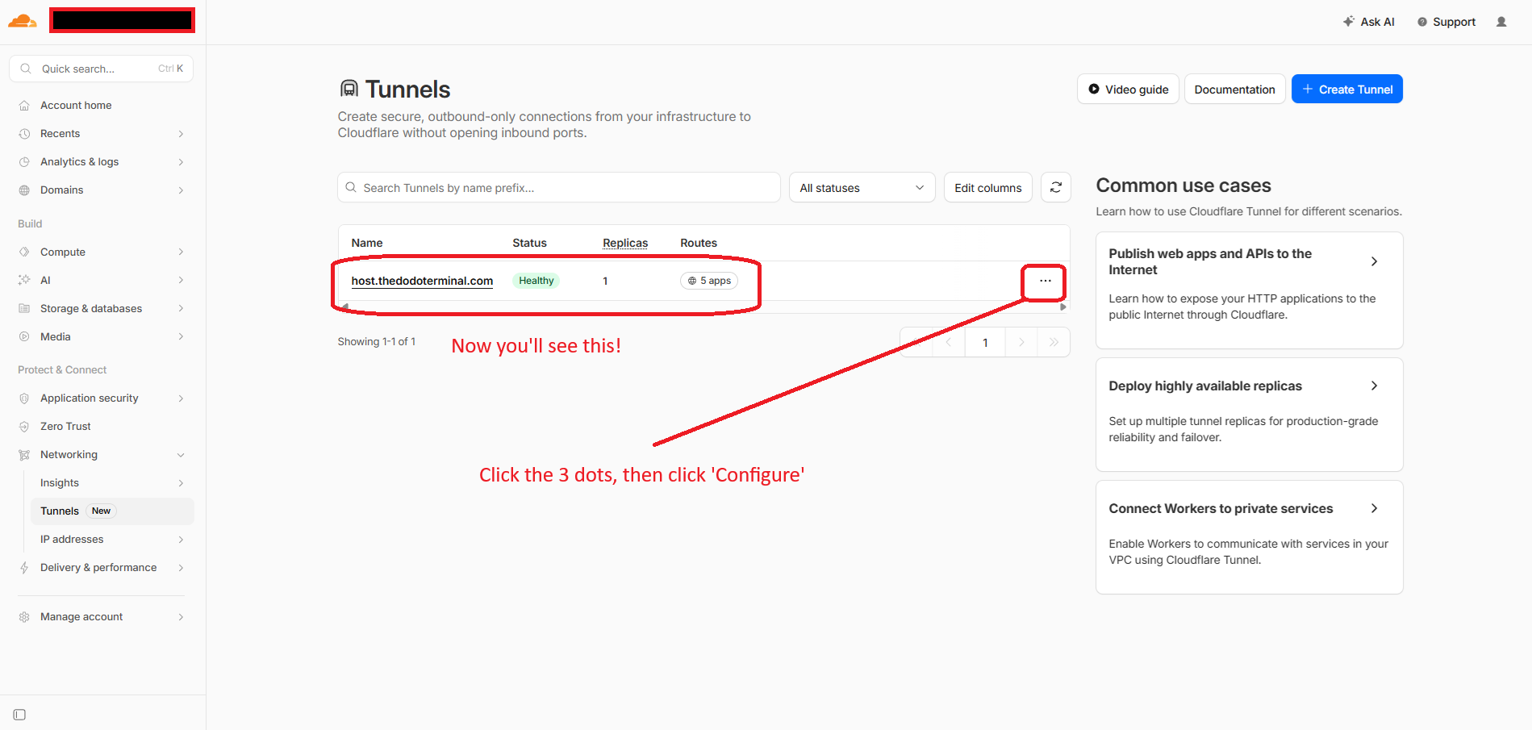The image size is (1532, 730).
Task: Toggle the sidebar collapse icon
Action: tap(20, 715)
